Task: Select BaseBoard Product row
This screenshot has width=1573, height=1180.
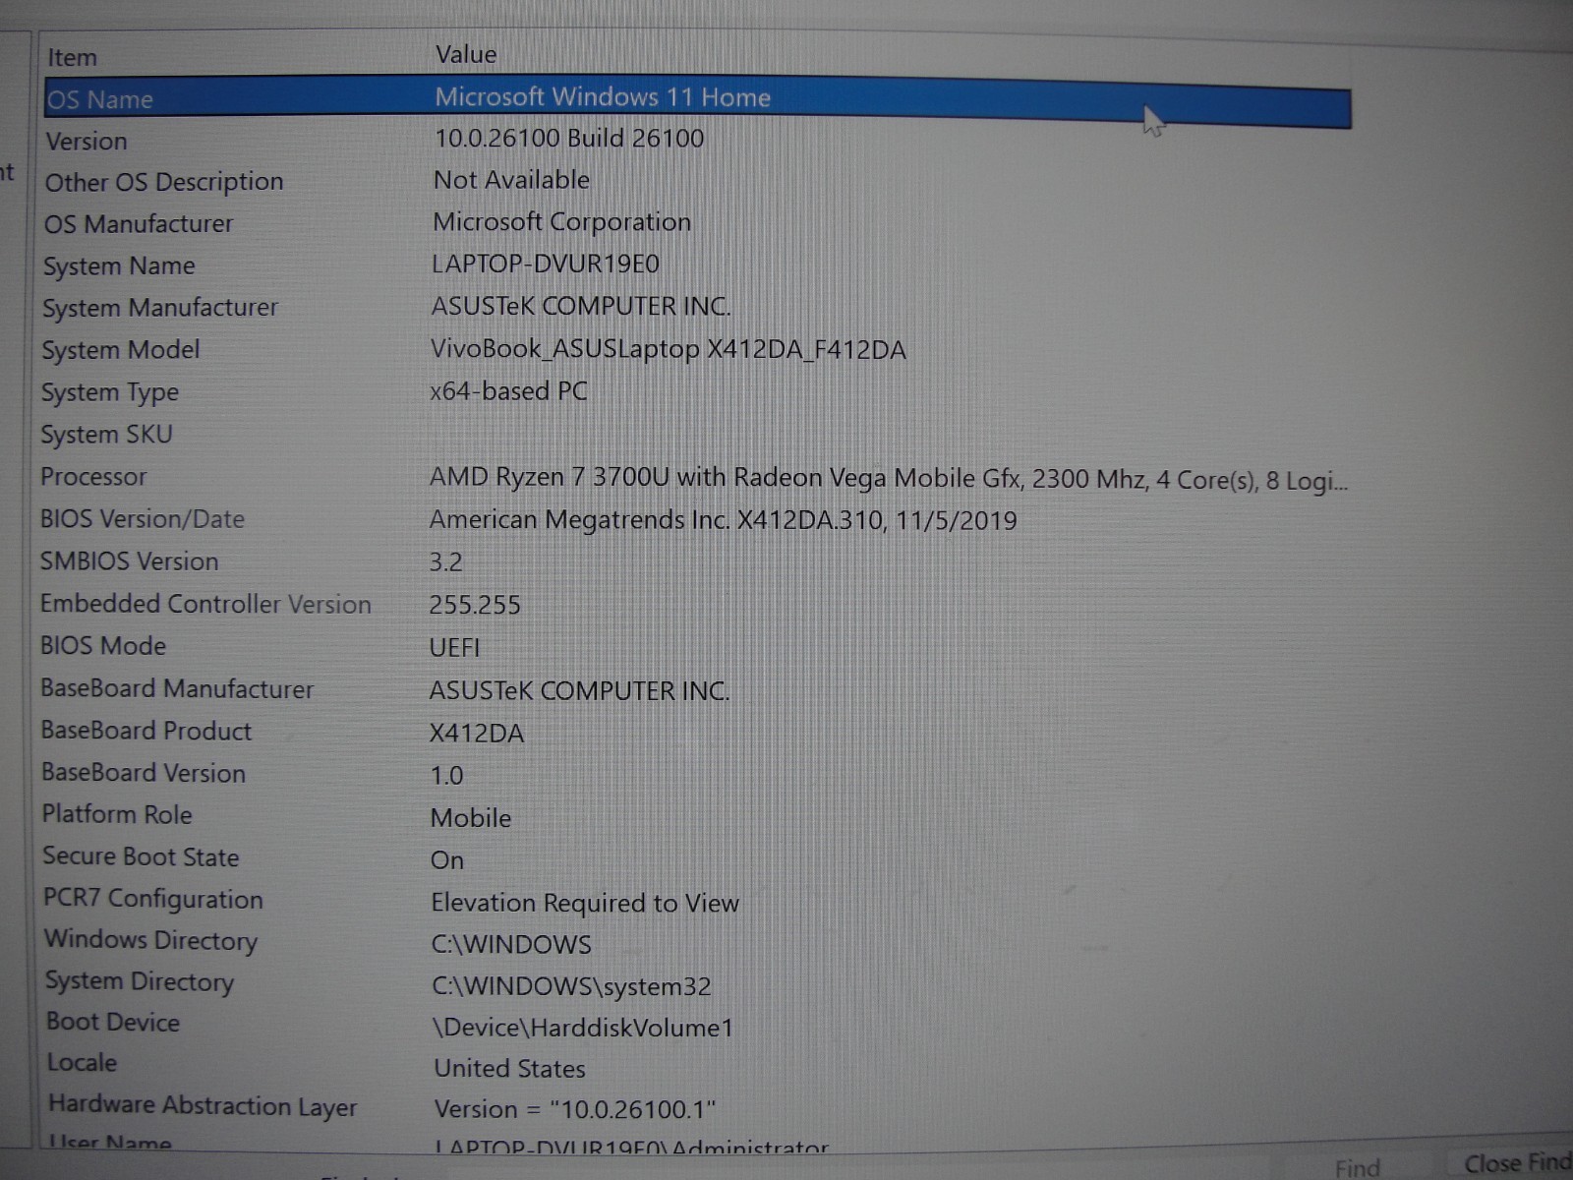Action: click(146, 732)
